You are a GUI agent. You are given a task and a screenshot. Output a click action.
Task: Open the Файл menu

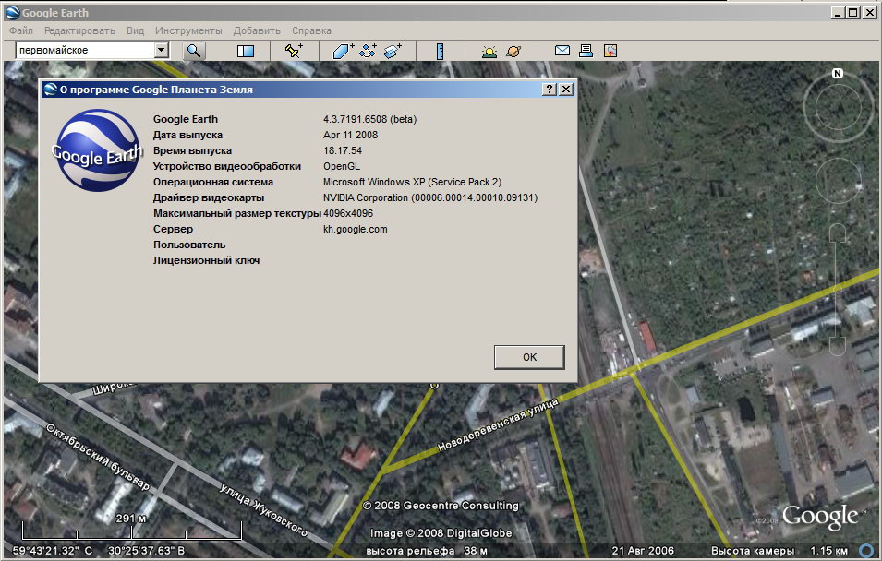[20, 30]
